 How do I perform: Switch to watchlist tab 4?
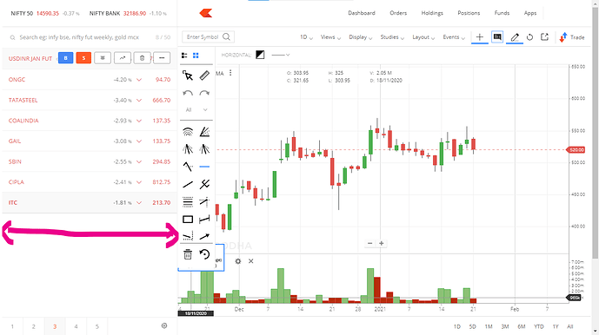click(x=76, y=326)
